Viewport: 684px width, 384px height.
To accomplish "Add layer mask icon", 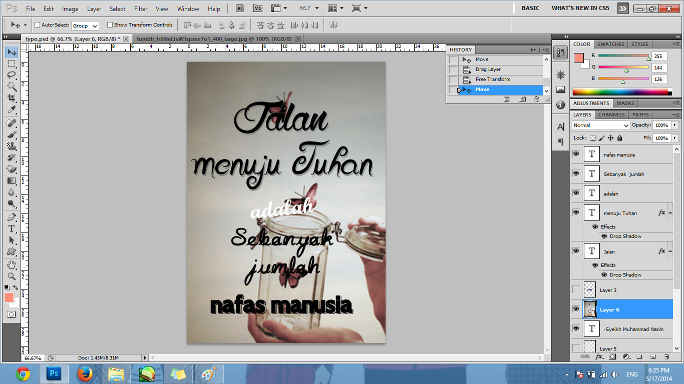I will point(612,356).
